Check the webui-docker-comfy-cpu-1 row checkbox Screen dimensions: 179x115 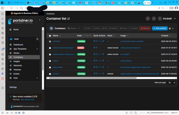point(50,54)
